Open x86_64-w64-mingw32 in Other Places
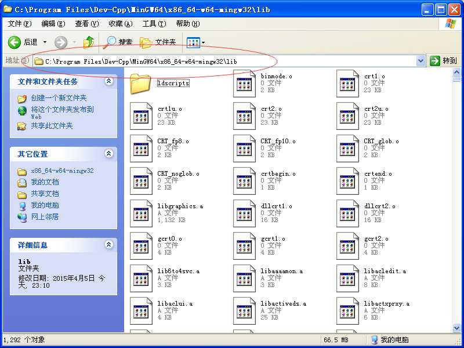Image resolution: width=464 pixels, height=348 pixels. click(x=62, y=171)
